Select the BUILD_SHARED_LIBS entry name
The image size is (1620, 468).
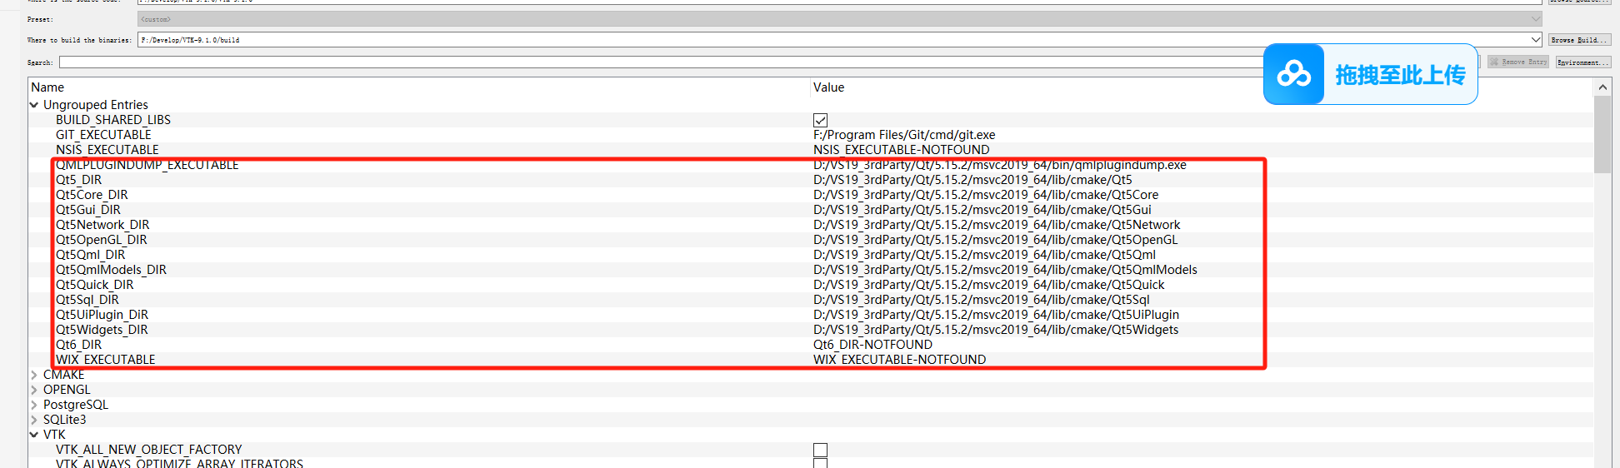coord(113,120)
